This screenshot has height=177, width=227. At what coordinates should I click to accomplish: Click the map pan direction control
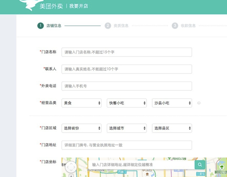pyautogui.click(x=71, y=167)
